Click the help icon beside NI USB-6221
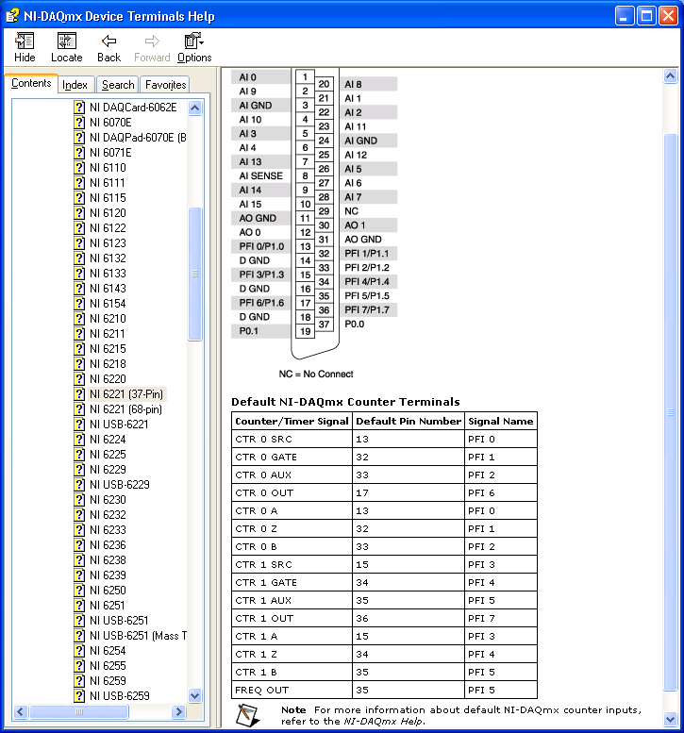Image resolution: width=684 pixels, height=733 pixels. click(79, 425)
